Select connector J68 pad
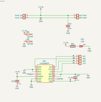The image size is (101, 102). point(80,59)
